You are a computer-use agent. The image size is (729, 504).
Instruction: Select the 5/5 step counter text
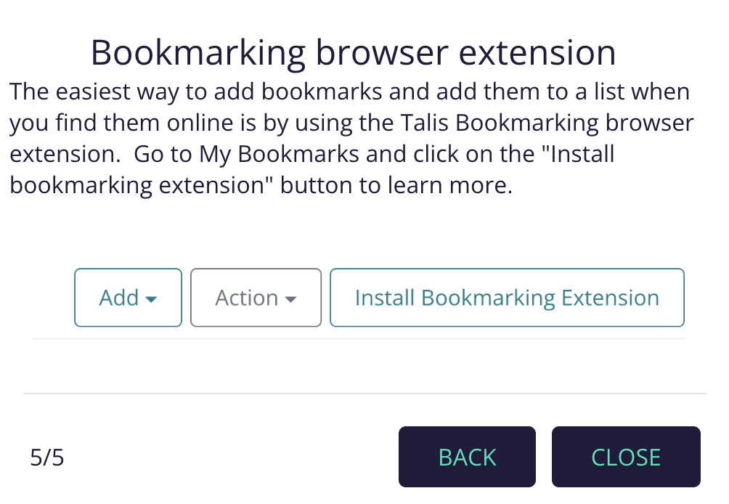click(x=47, y=458)
